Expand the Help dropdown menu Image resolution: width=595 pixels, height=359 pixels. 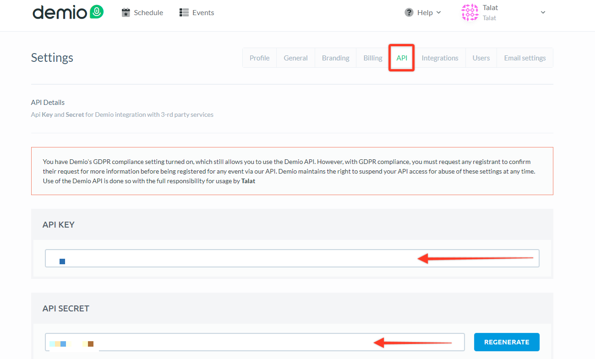coord(423,12)
